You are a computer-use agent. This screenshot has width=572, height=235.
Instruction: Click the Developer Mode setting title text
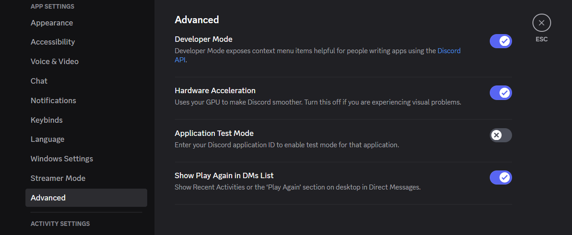coord(204,39)
